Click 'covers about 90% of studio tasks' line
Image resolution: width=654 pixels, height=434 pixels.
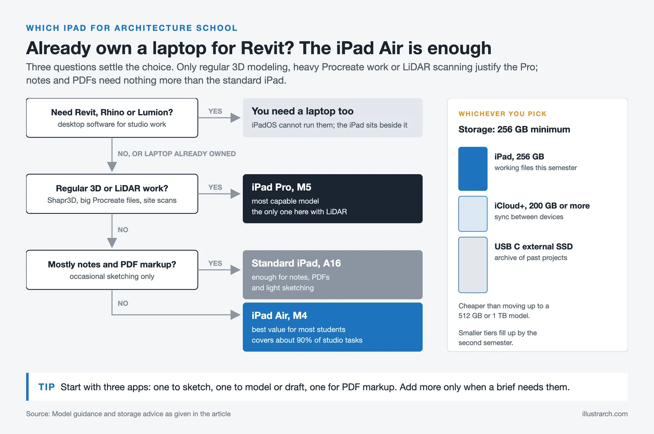coord(307,340)
